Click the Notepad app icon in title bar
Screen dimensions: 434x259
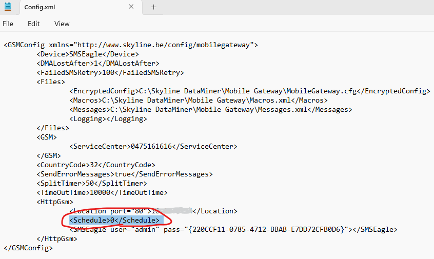(8, 7)
